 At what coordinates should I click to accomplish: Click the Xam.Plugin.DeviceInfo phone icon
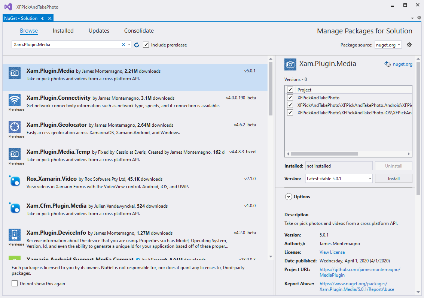(15, 235)
